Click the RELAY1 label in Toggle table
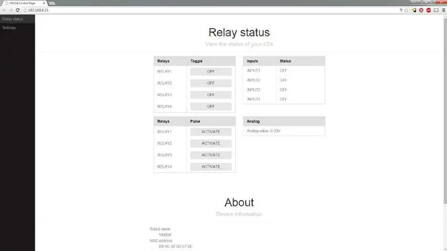The width and height of the screenshot is (447, 251). 164,72
